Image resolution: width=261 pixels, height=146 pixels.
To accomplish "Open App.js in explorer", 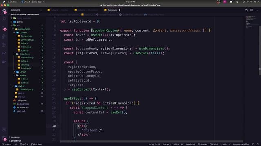I will click(x=21, y=93).
